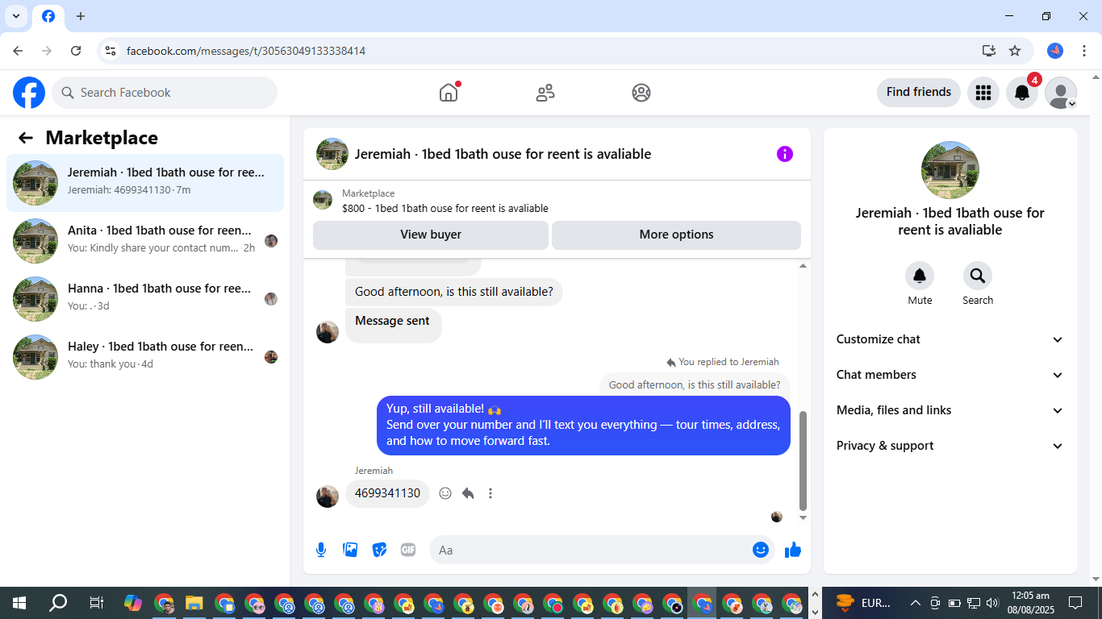Click the Search Facebook field

pos(165,93)
